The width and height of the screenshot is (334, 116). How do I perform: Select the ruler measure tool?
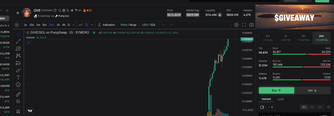pos(18,94)
